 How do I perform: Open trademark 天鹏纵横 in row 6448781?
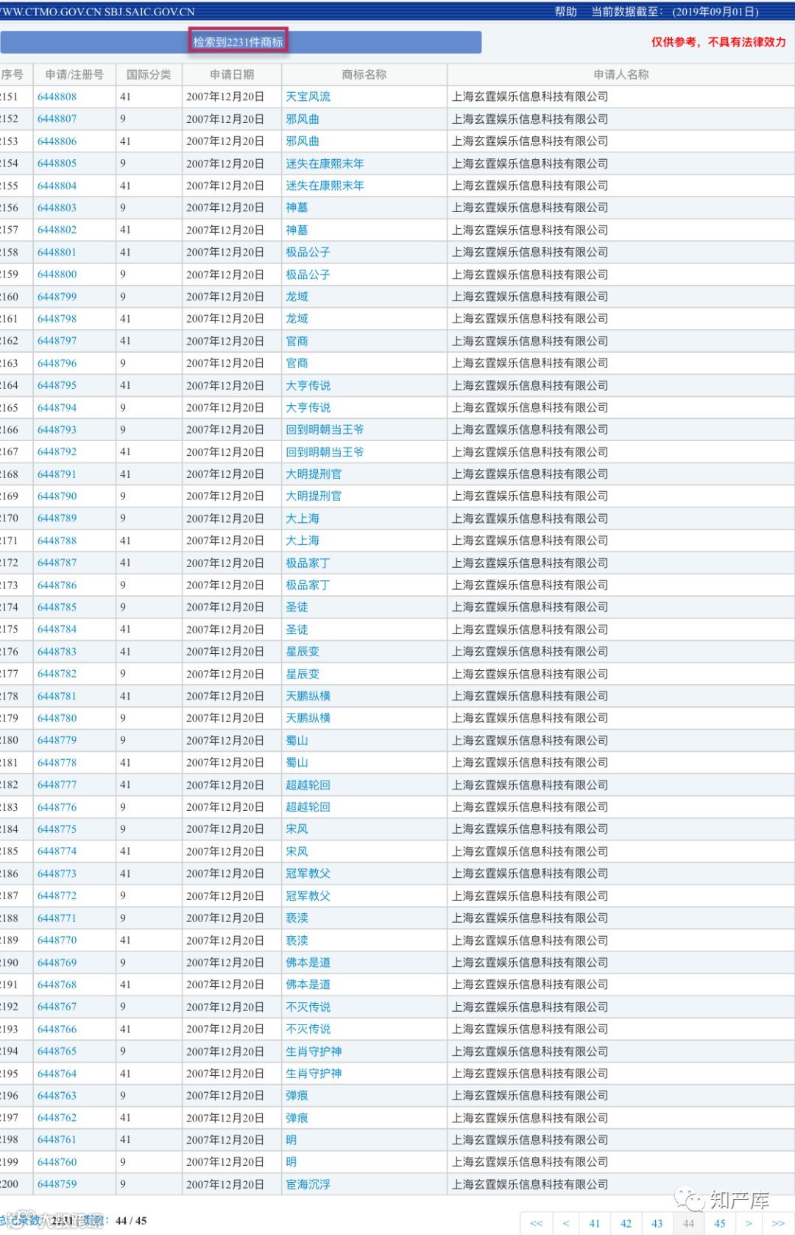click(x=308, y=696)
